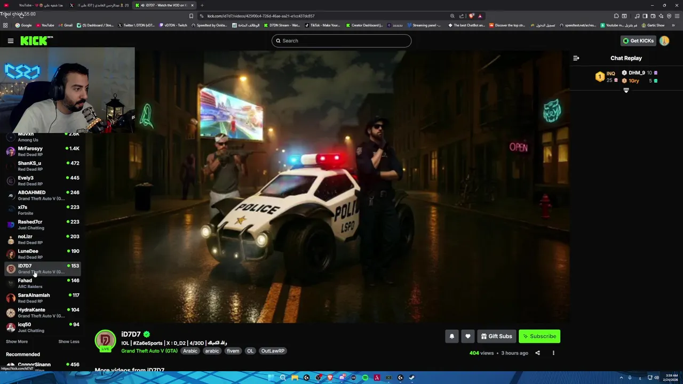This screenshot has height=384, width=683.
Task: Click the notification bell for iD7D7
Action: click(451, 336)
